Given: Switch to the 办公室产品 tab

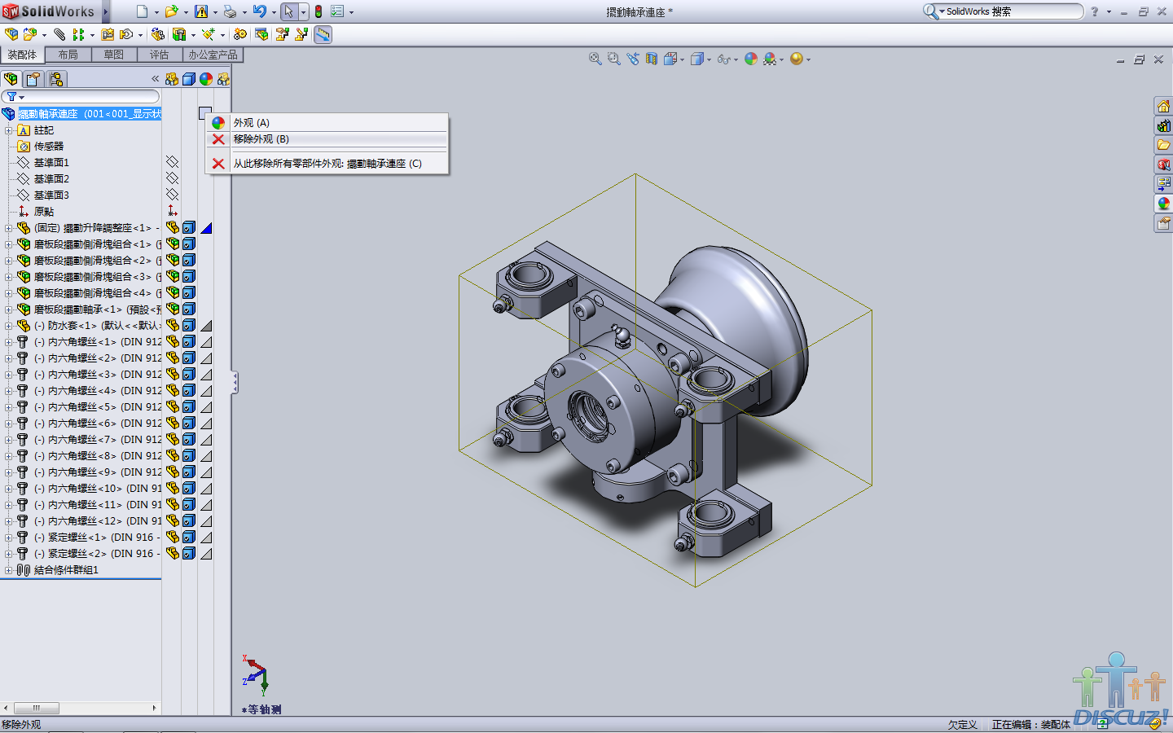Looking at the screenshot, I should (213, 55).
